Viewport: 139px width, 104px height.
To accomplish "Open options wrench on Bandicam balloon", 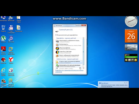I will tap(125, 83).
